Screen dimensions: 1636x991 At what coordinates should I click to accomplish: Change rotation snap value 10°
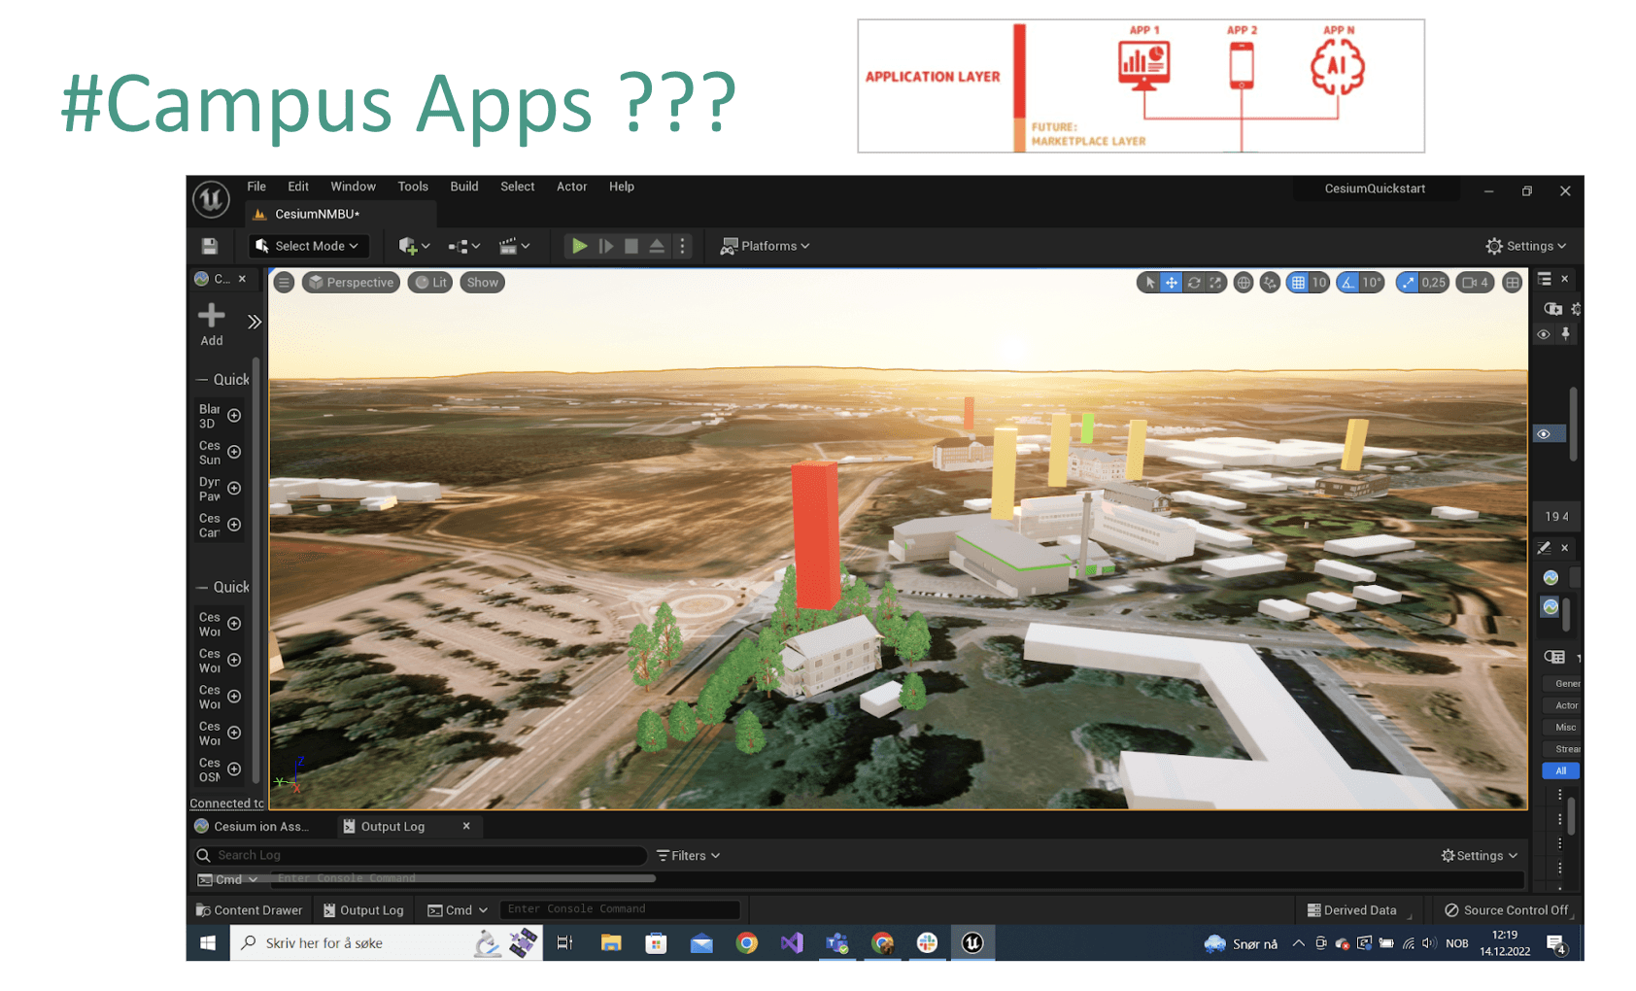1371,283
